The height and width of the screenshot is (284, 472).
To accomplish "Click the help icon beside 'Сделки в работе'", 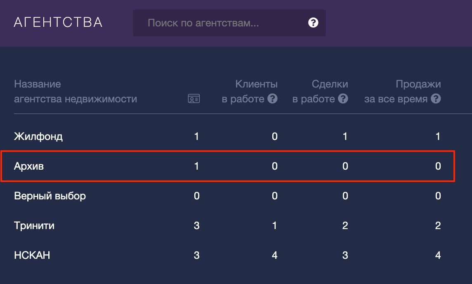I will pyautogui.click(x=343, y=99).
